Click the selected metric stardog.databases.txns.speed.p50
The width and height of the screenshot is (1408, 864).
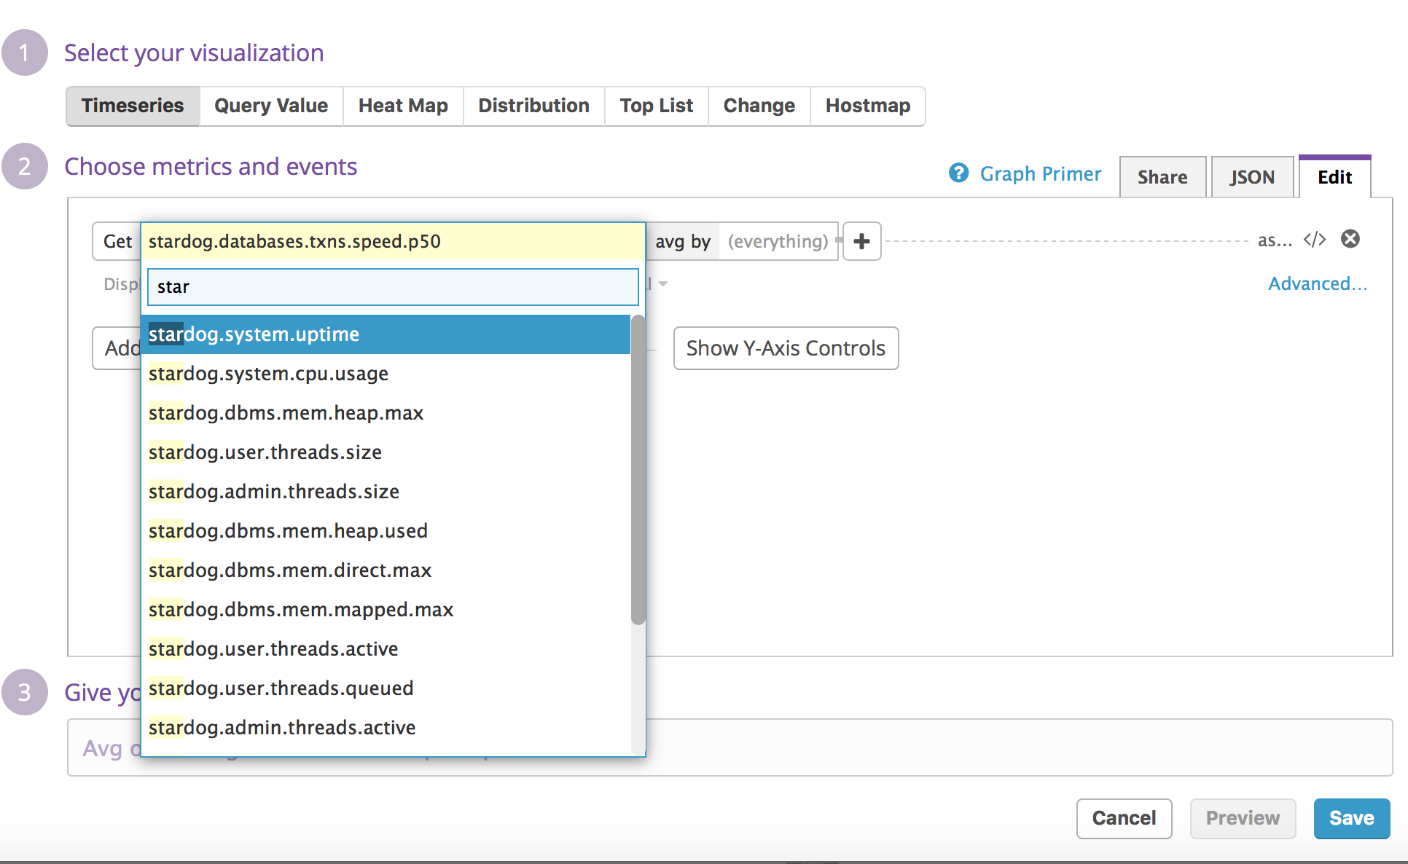[393, 241]
